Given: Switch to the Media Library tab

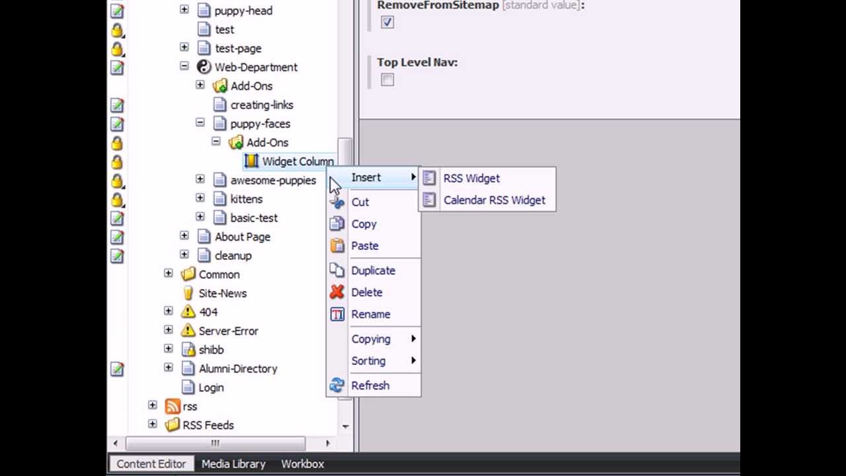Looking at the screenshot, I should pos(233,464).
